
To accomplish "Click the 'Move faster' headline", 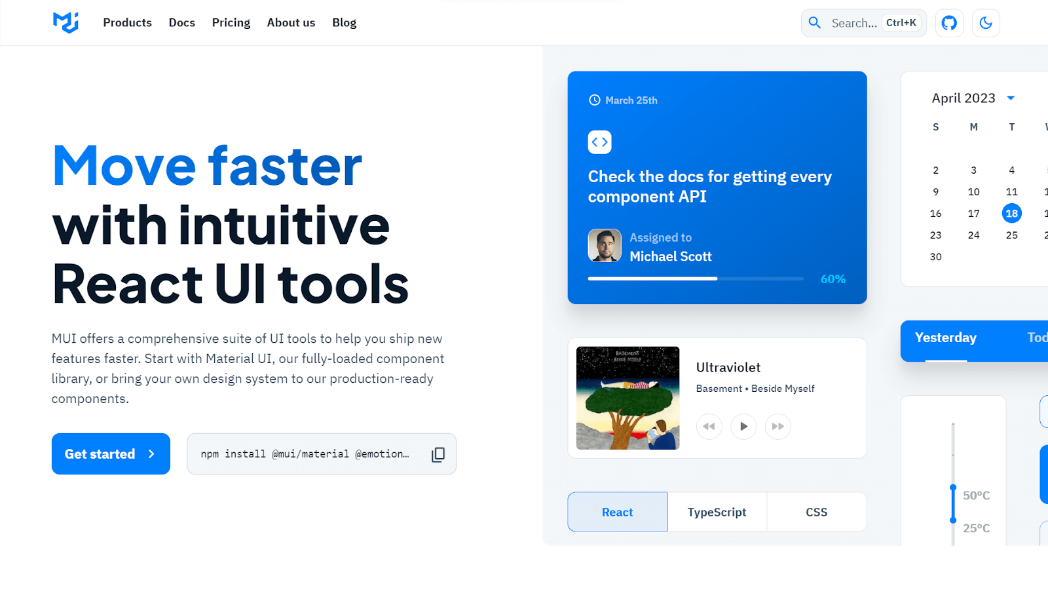I will pyautogui.click(x=207, y=166).
